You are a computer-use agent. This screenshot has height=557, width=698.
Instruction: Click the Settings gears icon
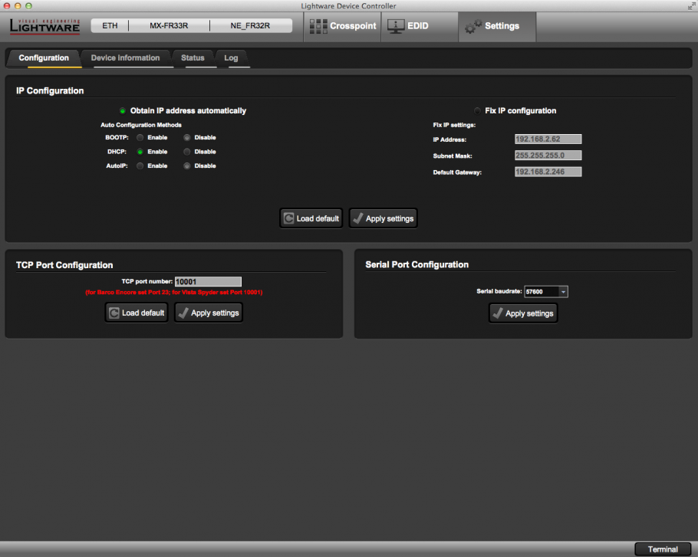click(x=473, y=27)
